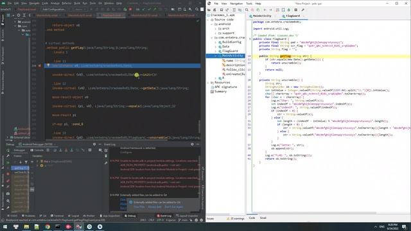Click the save icon in JADX toolbar
The height and width of the screenshot is (231, 411).
(x=222, y=10)
